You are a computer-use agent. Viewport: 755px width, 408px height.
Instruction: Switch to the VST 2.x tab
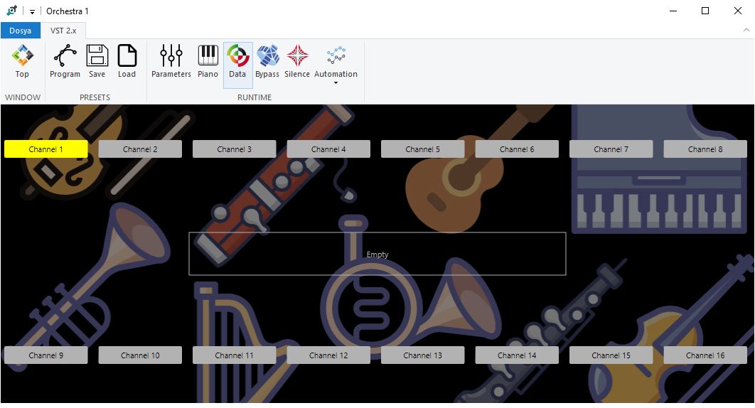pyautogui.click(x=63, y=31)
